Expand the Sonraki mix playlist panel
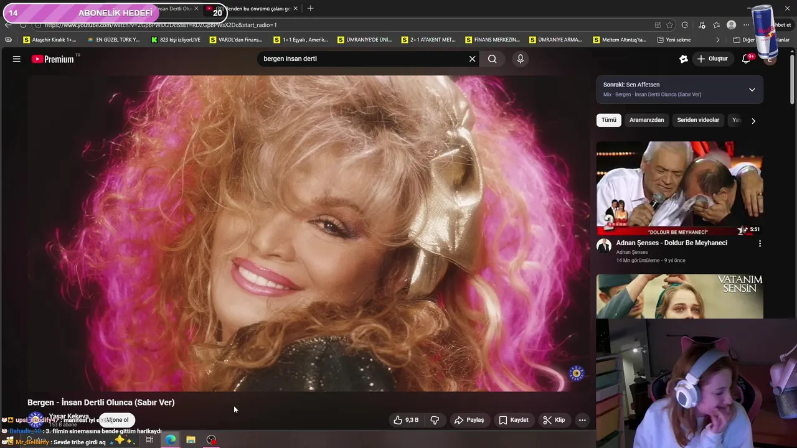The width and height of the screenshot is (797, 448). [x=752, y=90]
